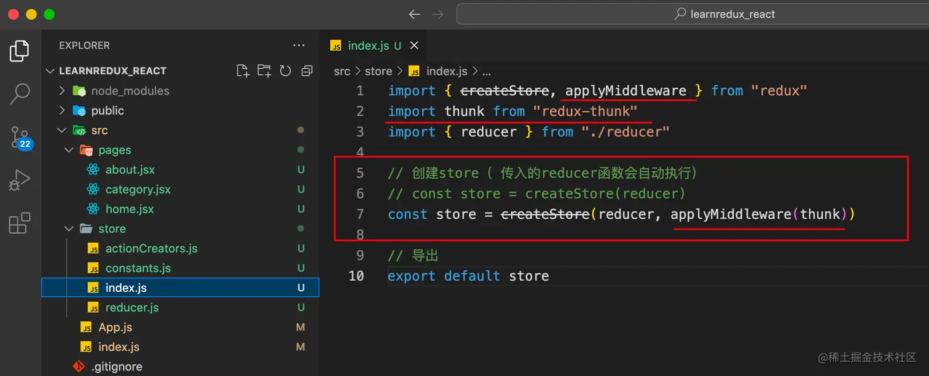Go back using the navigation arrow
Viewport: 929px width, 376px height.
[x=415, y=14]
